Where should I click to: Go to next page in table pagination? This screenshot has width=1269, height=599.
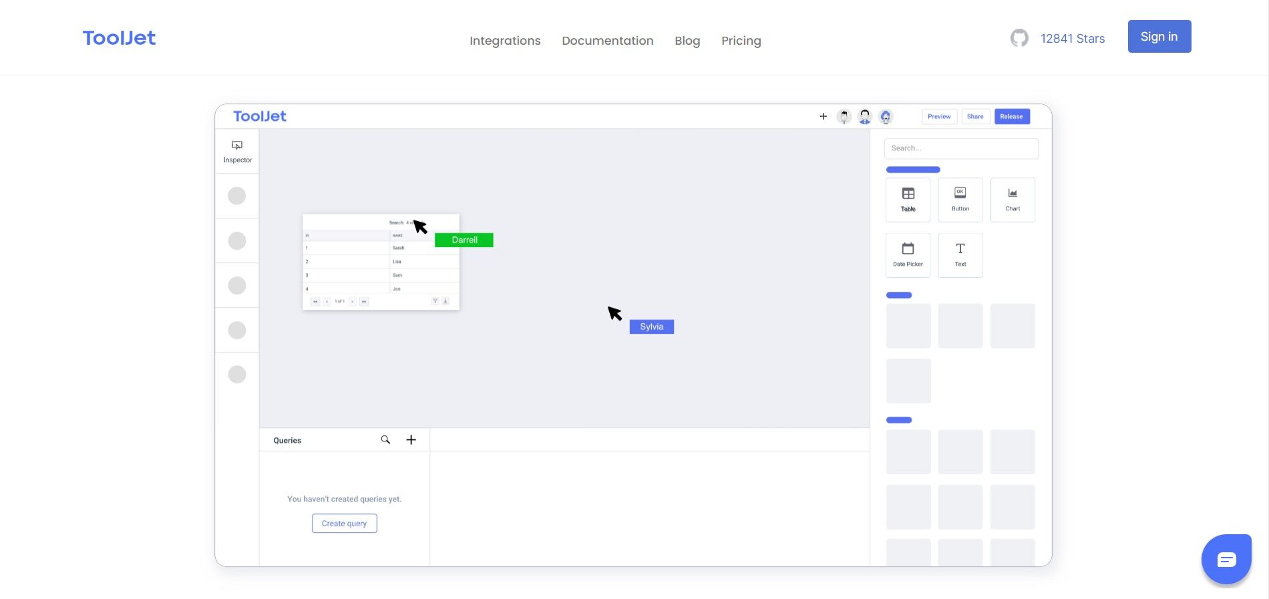(x=353, y=302)
